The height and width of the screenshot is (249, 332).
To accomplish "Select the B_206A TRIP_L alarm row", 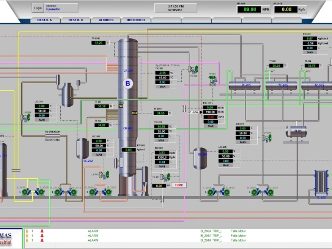I will point(211,231).
